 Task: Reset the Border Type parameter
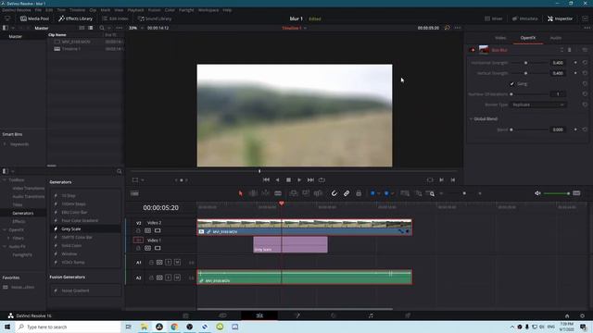[x=585, y=105]
